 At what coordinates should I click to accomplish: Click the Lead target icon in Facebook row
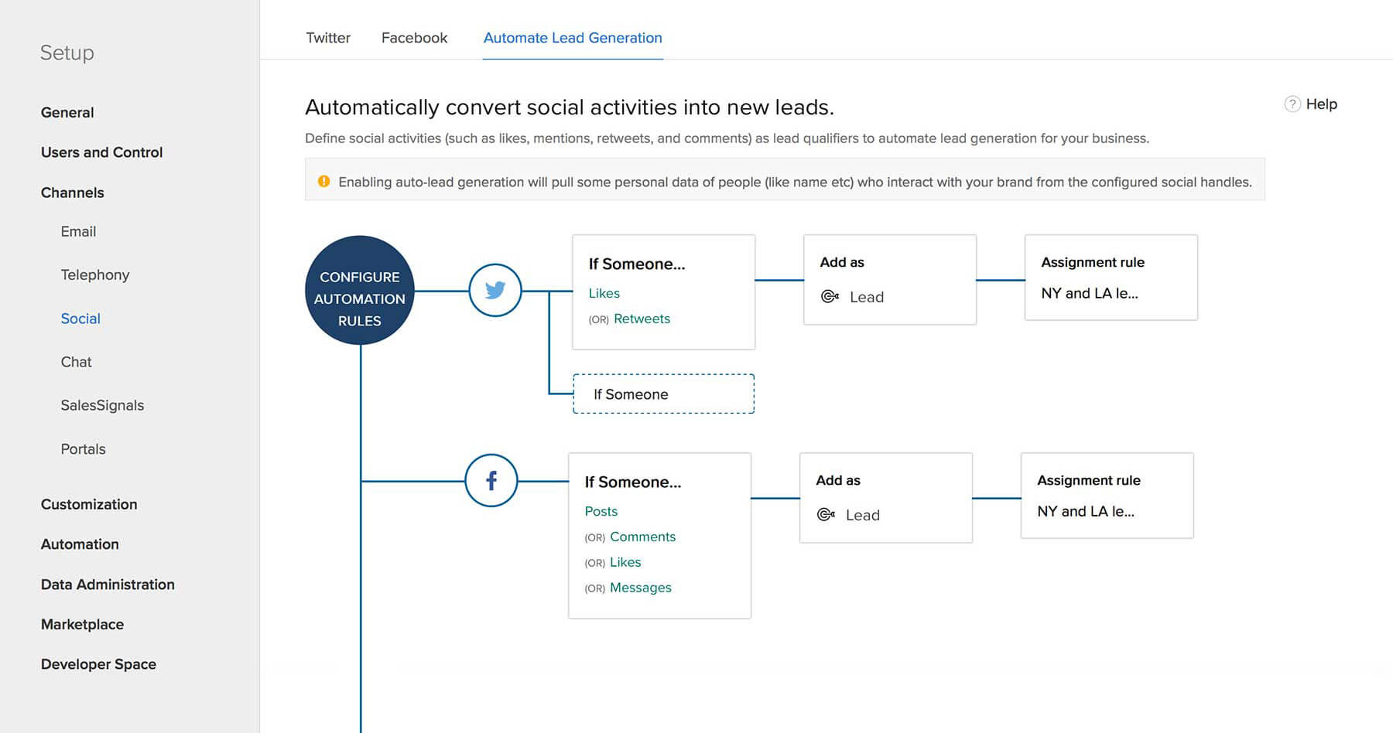pyautogui.click(x=826, y=515)
